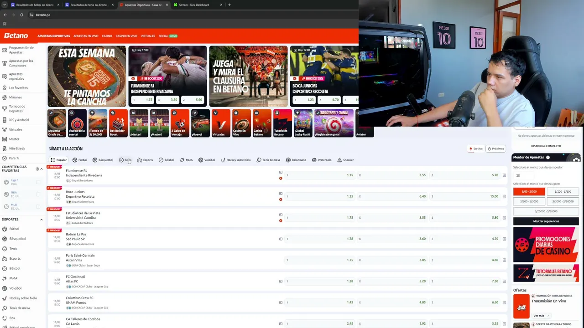The height and width of the screenshot is (328, 584).
Task: Bet on draw at 6.40 for Boca Juniors
Action: 392,196
